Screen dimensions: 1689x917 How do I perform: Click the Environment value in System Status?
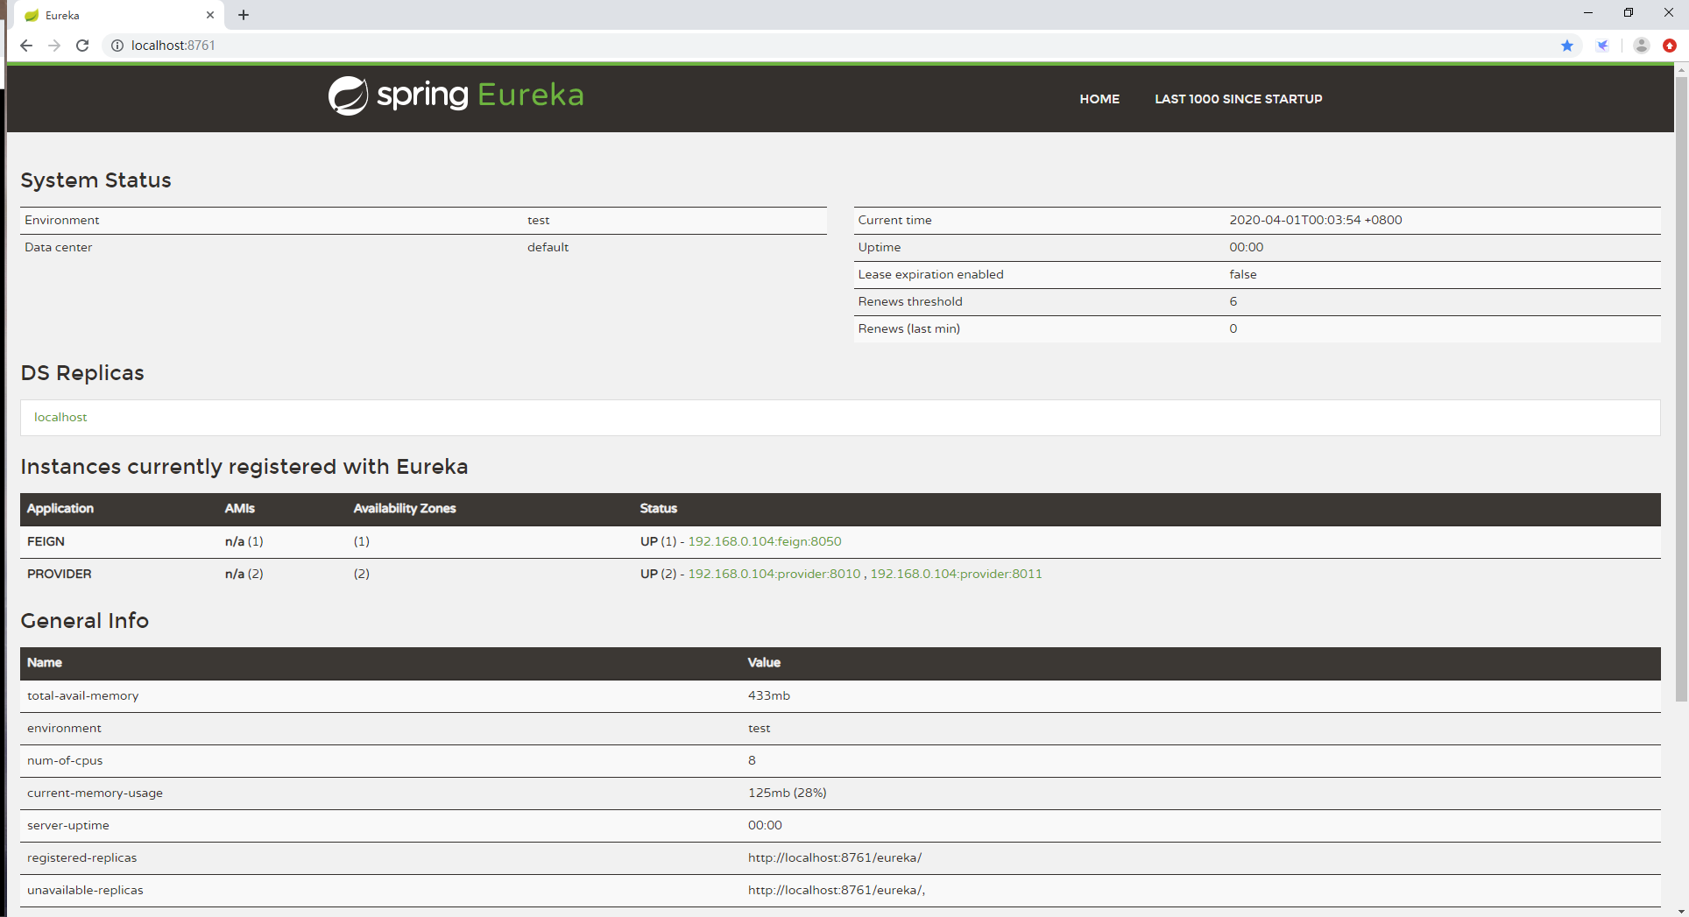point(539,220)
